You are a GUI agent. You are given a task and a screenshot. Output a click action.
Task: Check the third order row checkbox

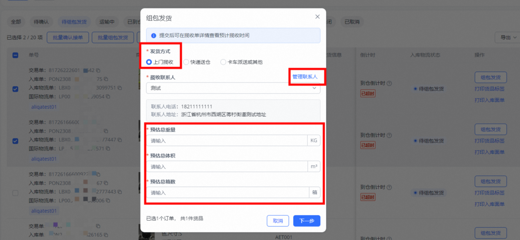(x=15, y=193)
